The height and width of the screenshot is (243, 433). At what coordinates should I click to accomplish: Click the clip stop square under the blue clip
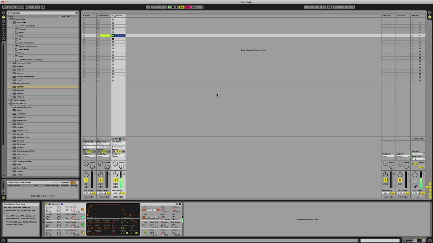113,39
